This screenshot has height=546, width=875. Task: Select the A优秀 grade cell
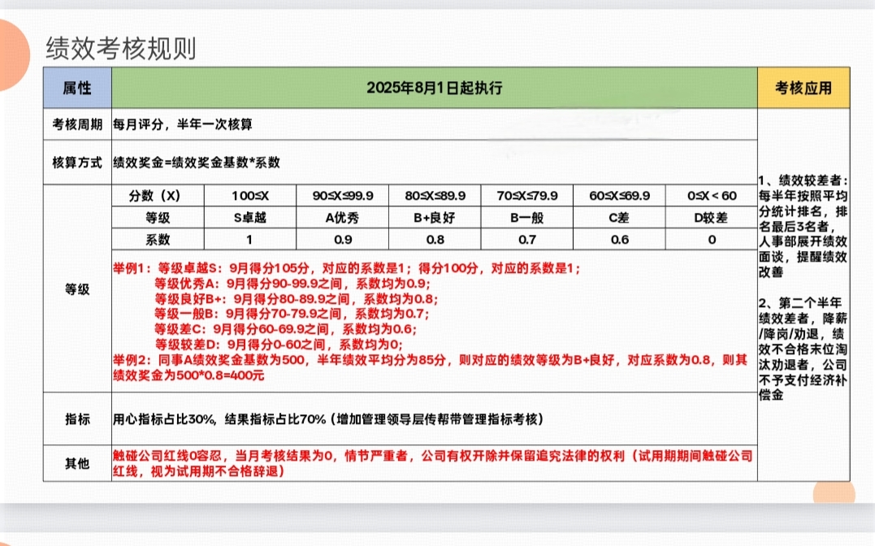(342, 218)
